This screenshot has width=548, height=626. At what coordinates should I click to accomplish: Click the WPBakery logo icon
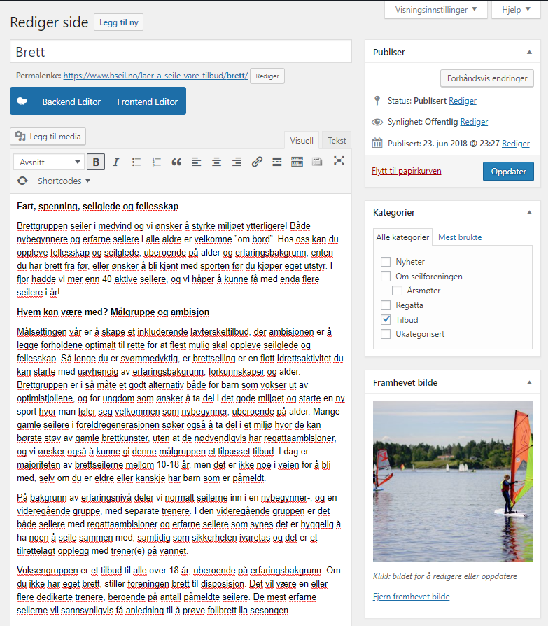pos(22,102)
